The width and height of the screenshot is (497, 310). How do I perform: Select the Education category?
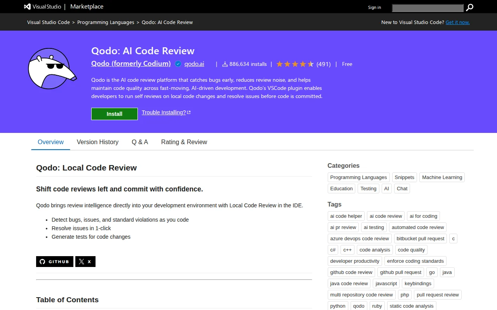pyautogui.click(x=341, y=189)
